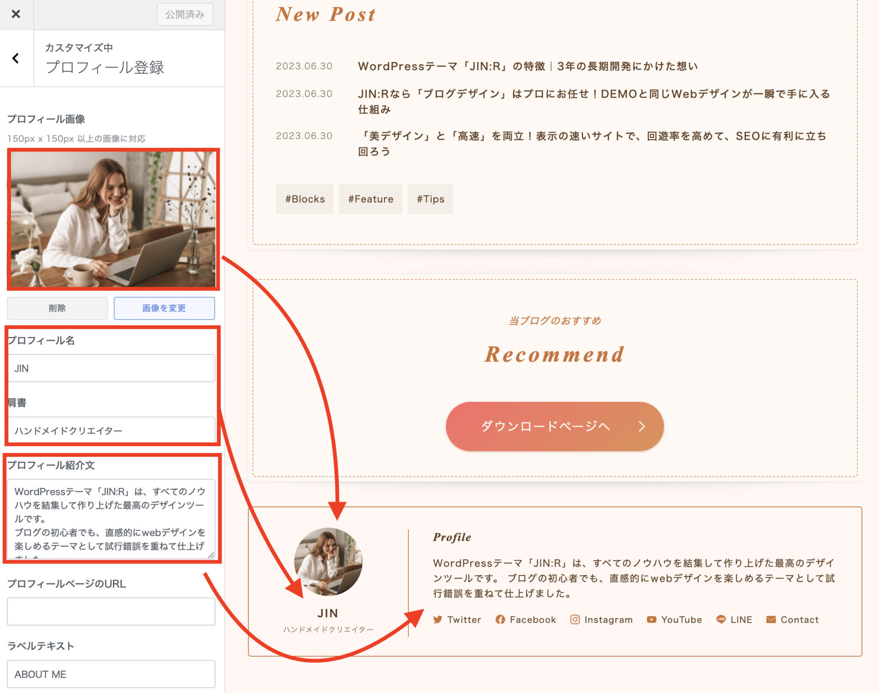This screenshot has width=879, height=693.
Task: Click the ハンドメイドクリエイター caption under JIN
Action: pyautogui.click(x=328, y=630)
